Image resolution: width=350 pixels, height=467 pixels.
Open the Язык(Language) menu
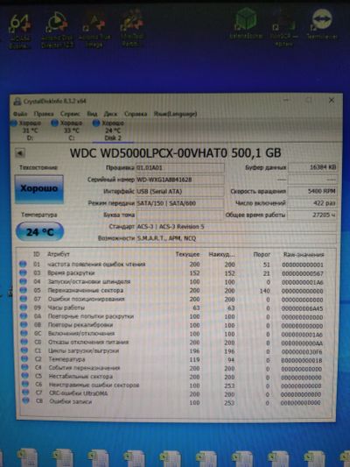(x=175, y=114)
